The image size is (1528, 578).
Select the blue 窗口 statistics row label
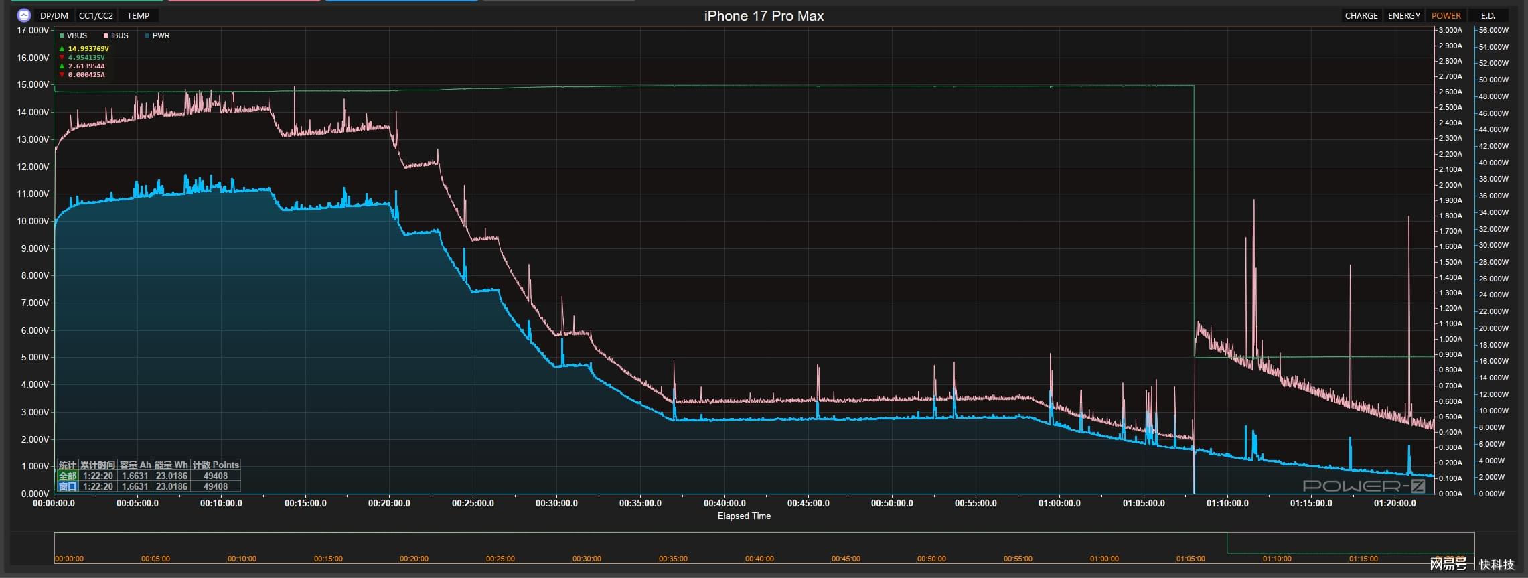(68, 486)
